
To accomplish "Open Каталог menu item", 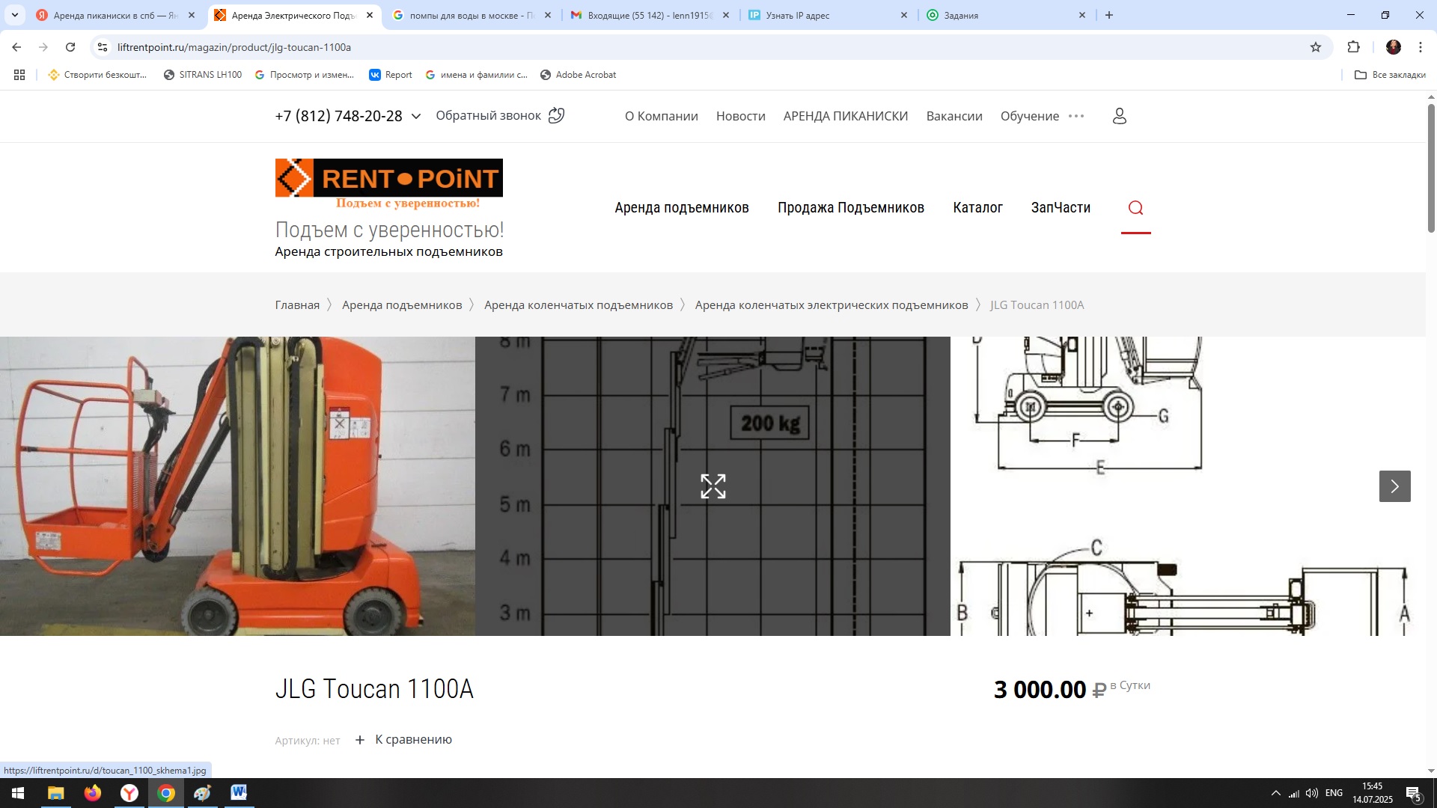I will click(x=977, y=208).
